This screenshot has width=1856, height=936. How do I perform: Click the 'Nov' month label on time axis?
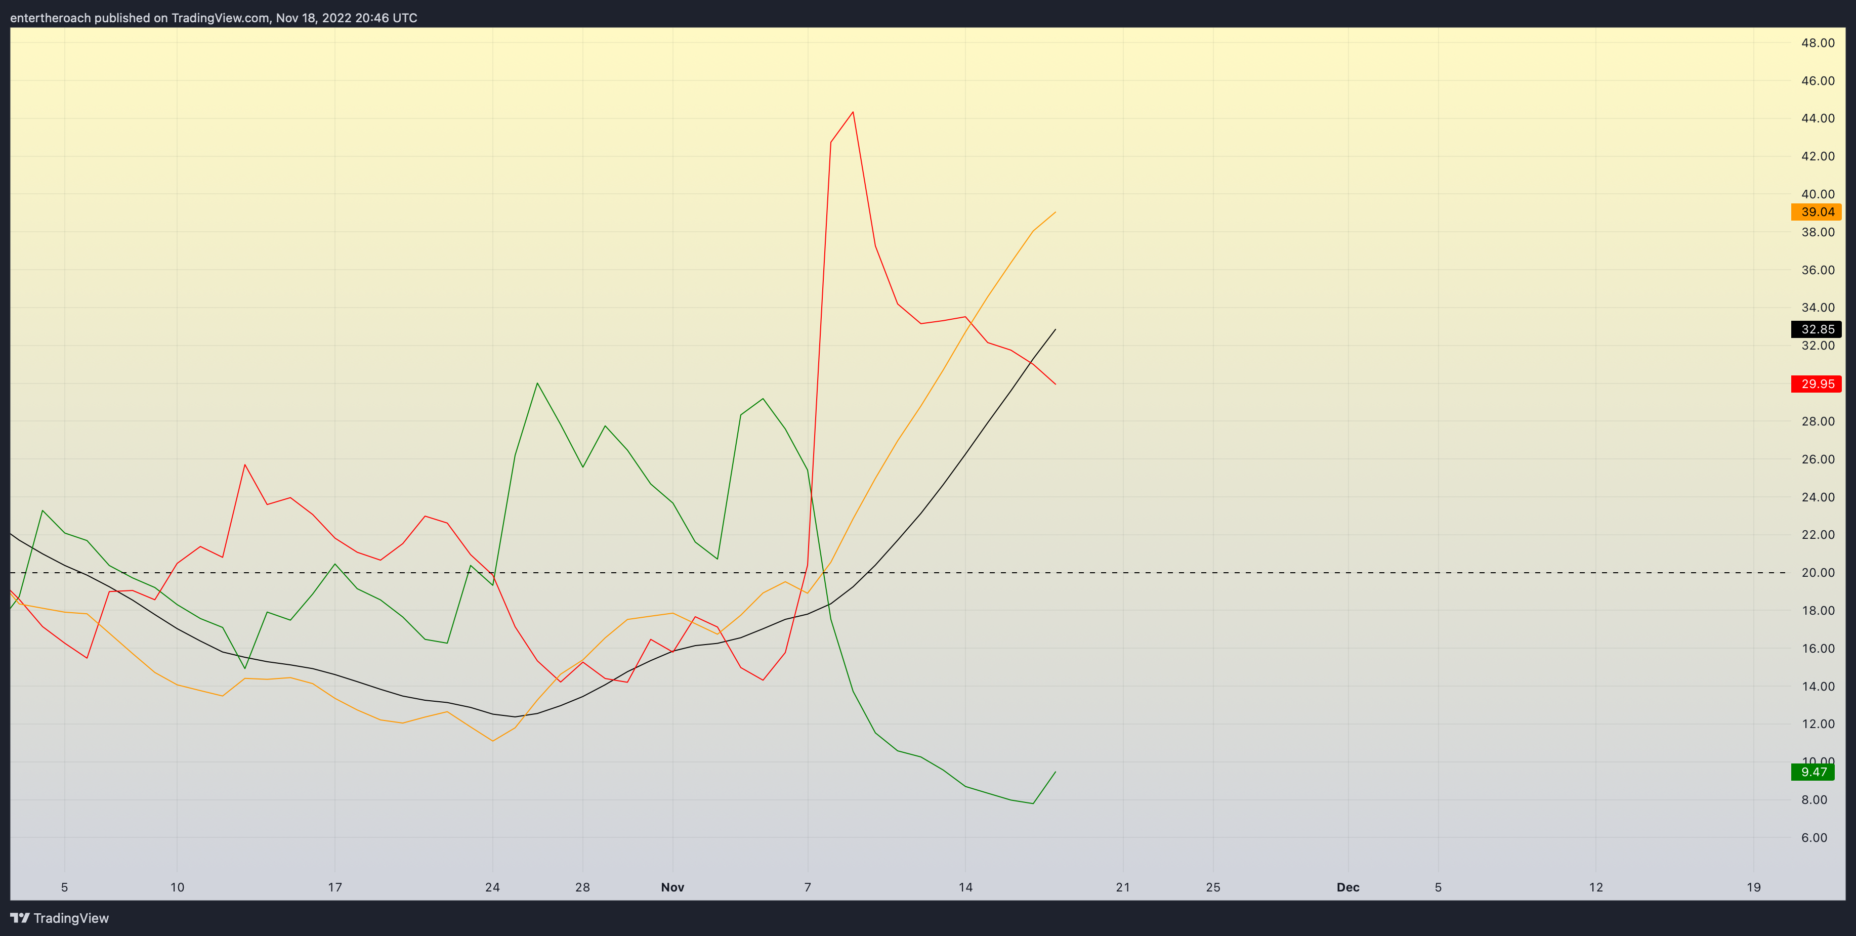click(672, 888)
